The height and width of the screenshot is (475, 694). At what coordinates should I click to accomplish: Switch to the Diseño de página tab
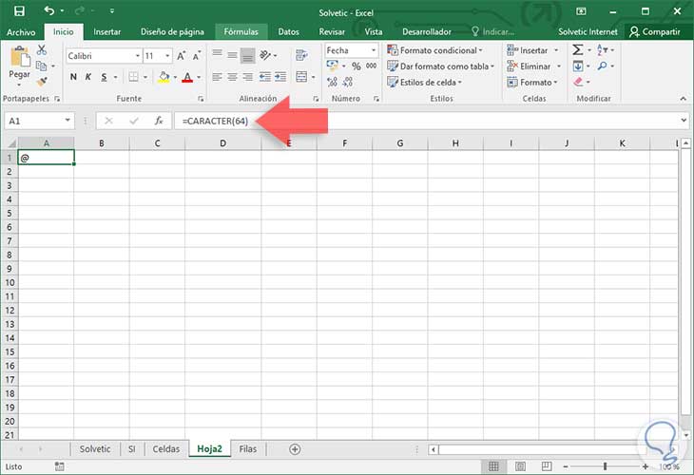tap(172, 32)
